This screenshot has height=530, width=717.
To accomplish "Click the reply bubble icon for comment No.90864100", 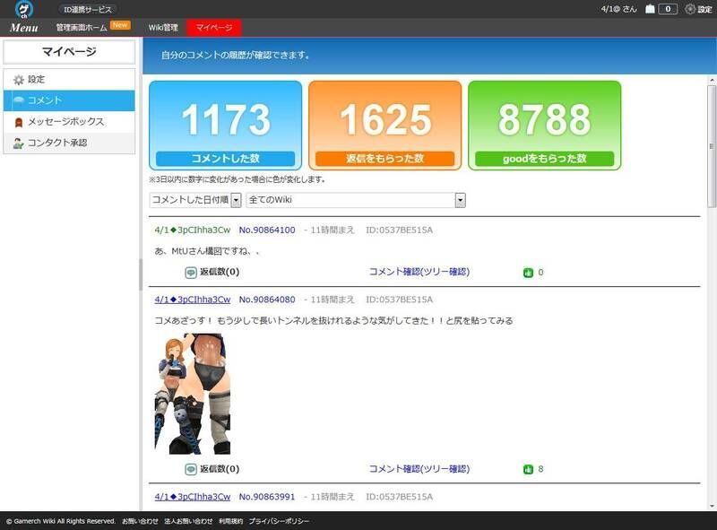I will pyautogui.click(x=191, y=273).
